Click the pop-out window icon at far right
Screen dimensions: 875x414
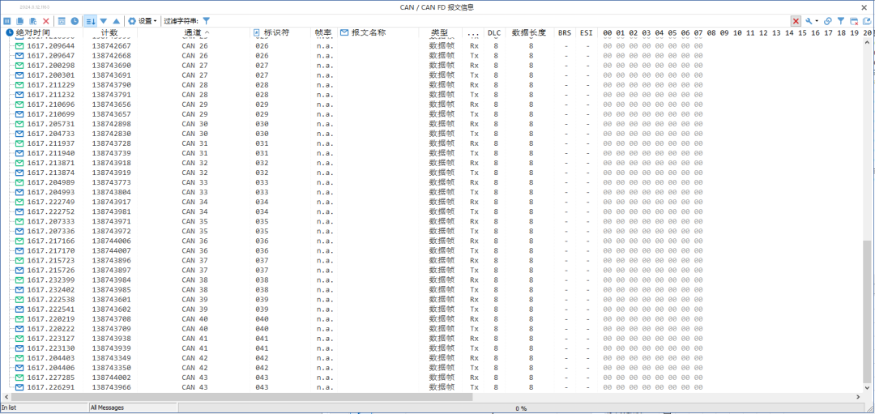pos(866,20)
